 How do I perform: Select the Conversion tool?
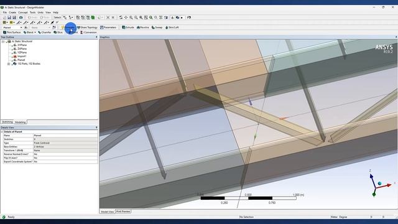pyautogui.click(x=88, y=32)
